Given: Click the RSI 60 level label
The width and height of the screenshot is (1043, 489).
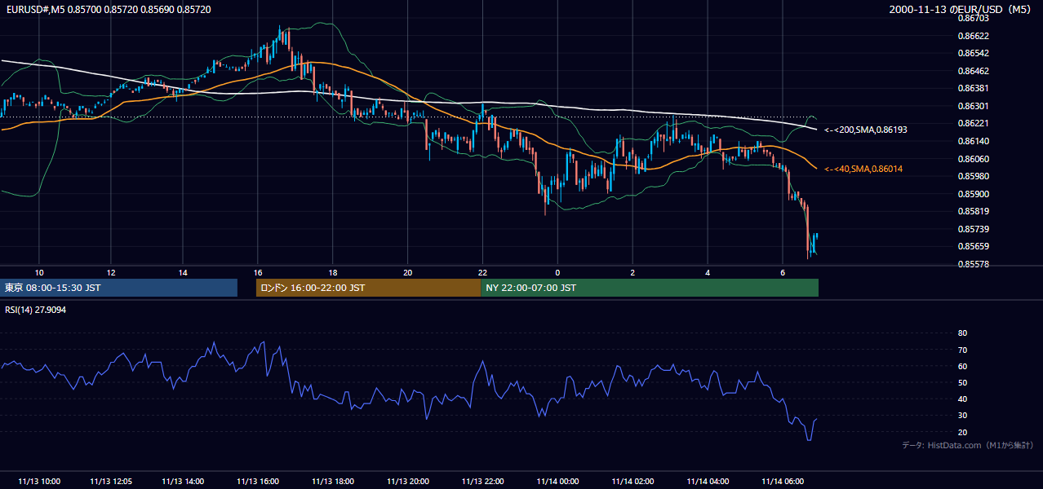Looking at the screenshot, I should tap(962, 366).
